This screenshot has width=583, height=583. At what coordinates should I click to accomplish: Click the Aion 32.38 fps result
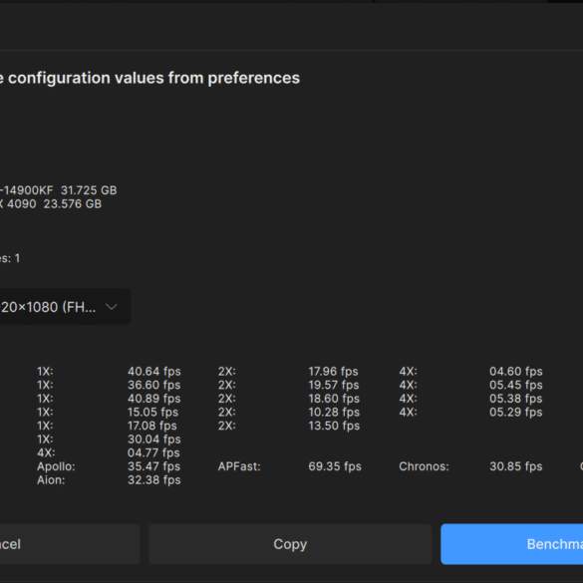(x=153, y=479)
